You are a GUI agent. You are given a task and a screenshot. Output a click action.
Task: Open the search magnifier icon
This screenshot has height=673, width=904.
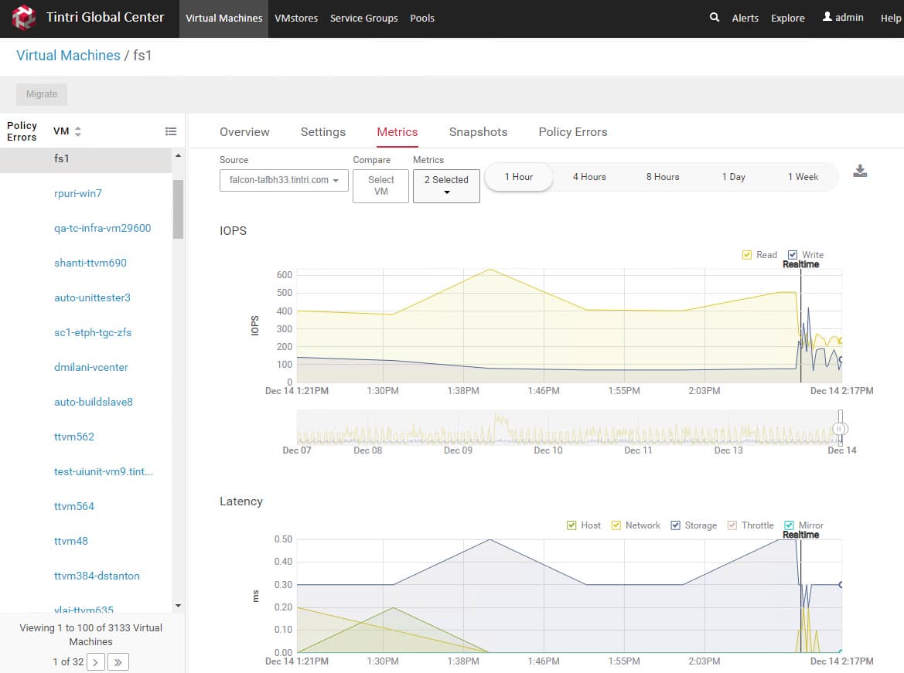pos(715,17)
